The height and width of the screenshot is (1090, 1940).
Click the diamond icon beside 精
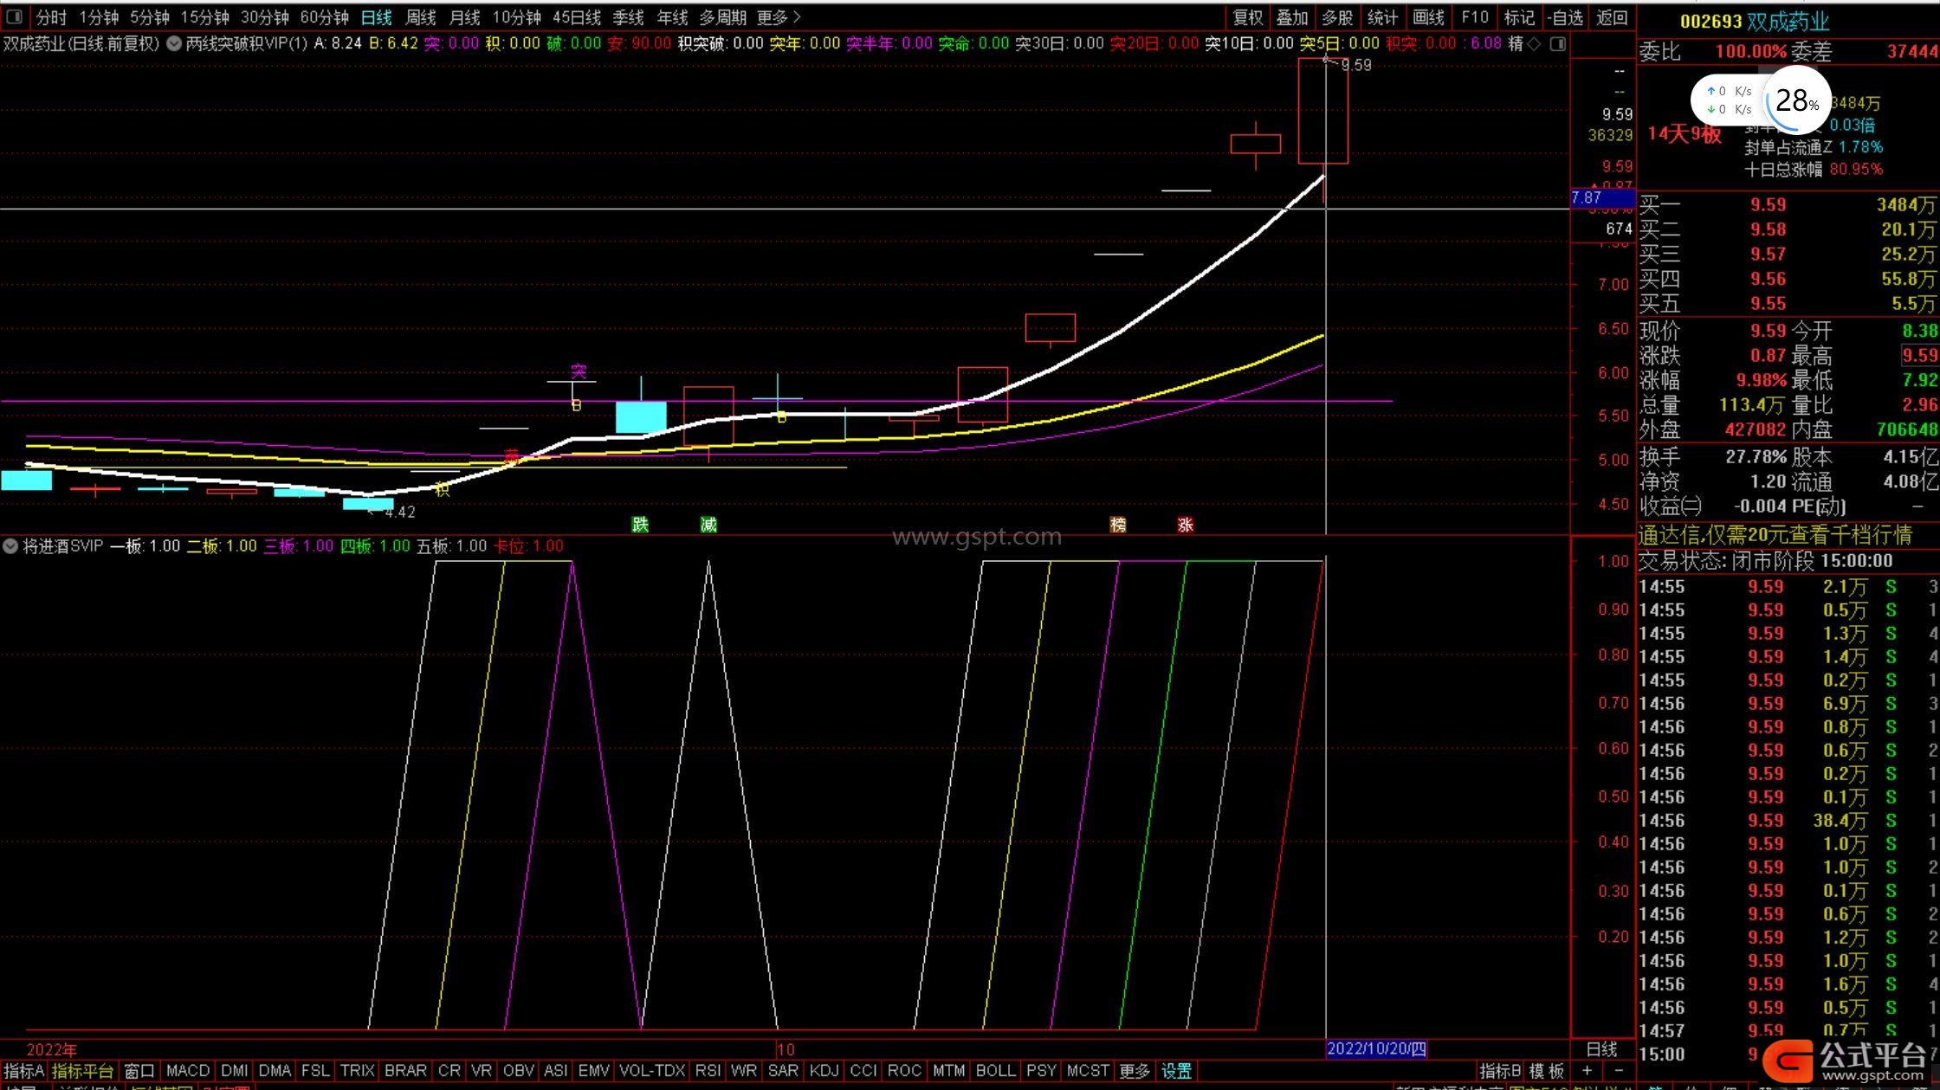point(1534,43)
